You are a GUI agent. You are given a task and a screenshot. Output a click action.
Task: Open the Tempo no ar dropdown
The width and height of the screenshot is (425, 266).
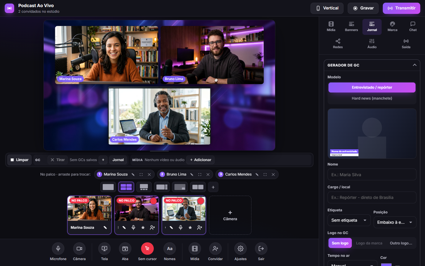pyautogui.click(x=352, y=263)
